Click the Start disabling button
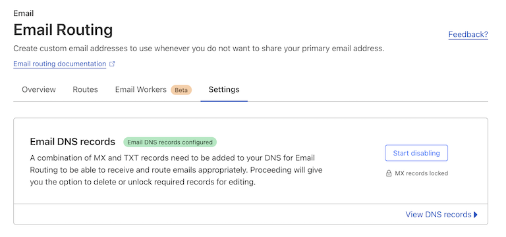The width and height of the screenshot is (506, 237). pos(416,153)
